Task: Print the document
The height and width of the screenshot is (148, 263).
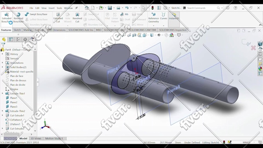Action: (x=118, y=8)
